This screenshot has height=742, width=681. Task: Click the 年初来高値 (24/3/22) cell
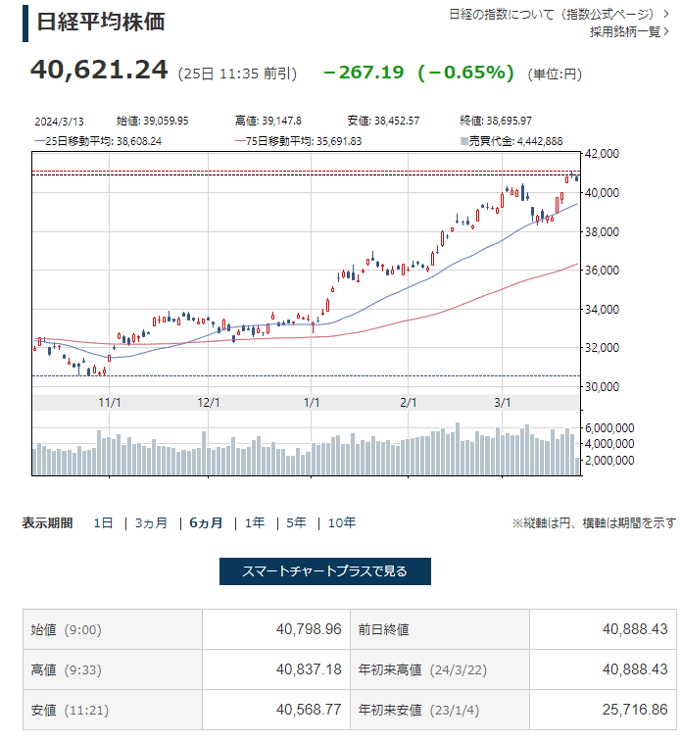tap(440, 669)
